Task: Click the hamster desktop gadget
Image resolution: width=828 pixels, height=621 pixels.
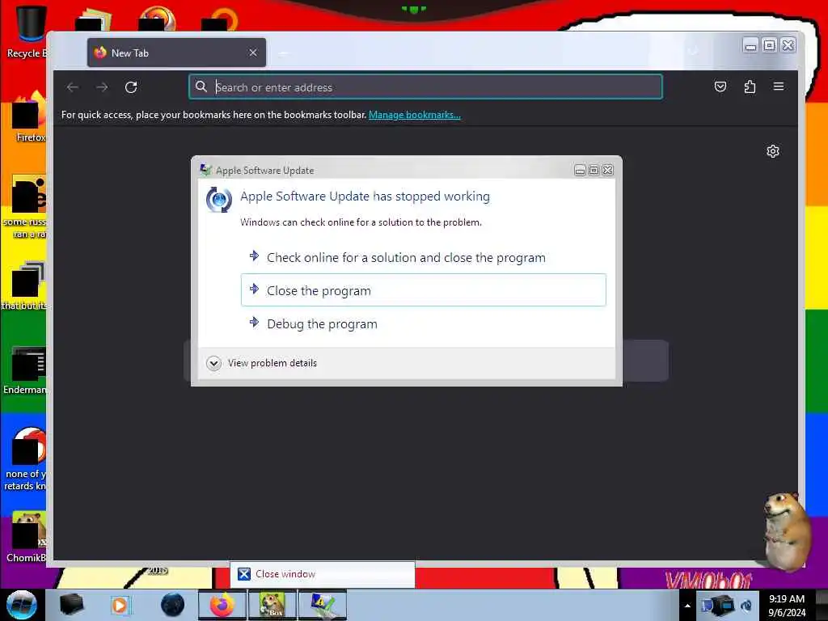Action: (786, 531)
